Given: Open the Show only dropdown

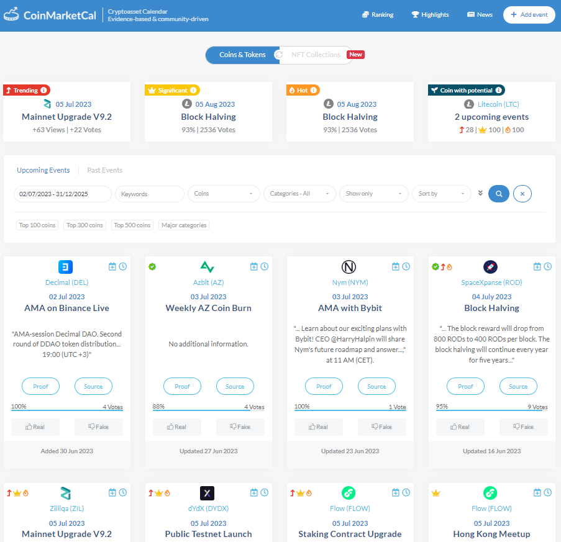Looking at the screenshot, I should click(x=374, y=194).
